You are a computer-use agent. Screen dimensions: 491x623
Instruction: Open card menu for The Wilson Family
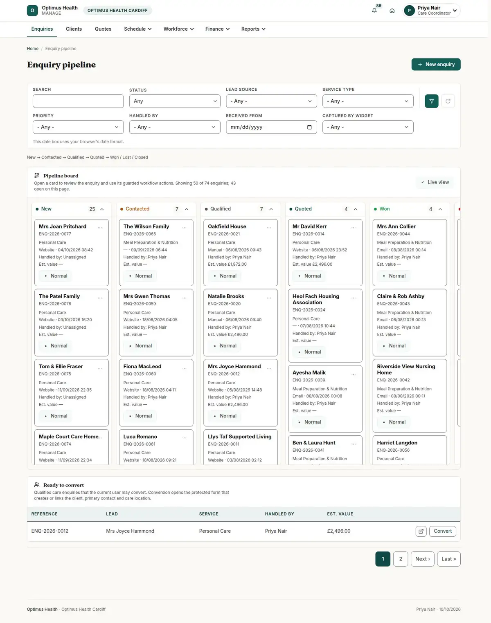click(185, 227)
